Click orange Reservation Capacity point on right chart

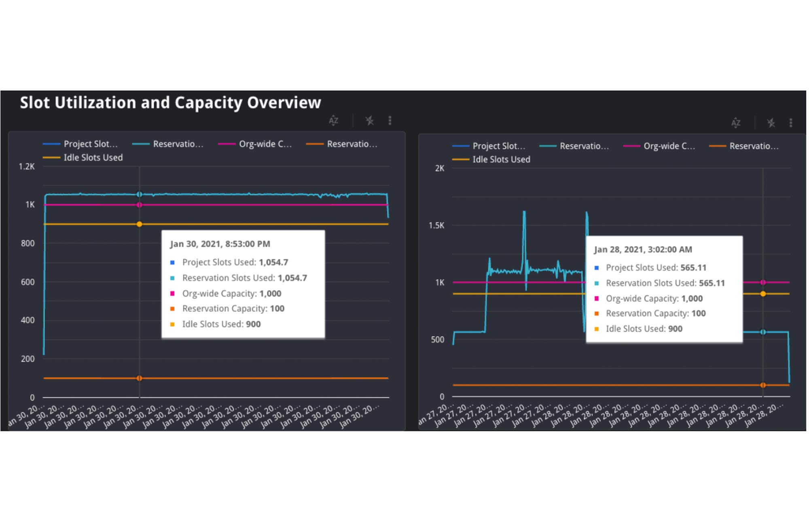click(763, 385)
